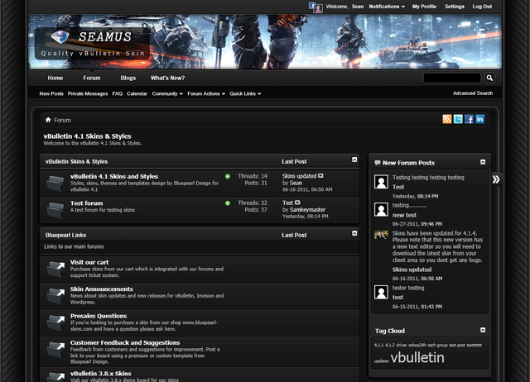Open the What's New? tab
530x382 pixels.
[167, 78]
